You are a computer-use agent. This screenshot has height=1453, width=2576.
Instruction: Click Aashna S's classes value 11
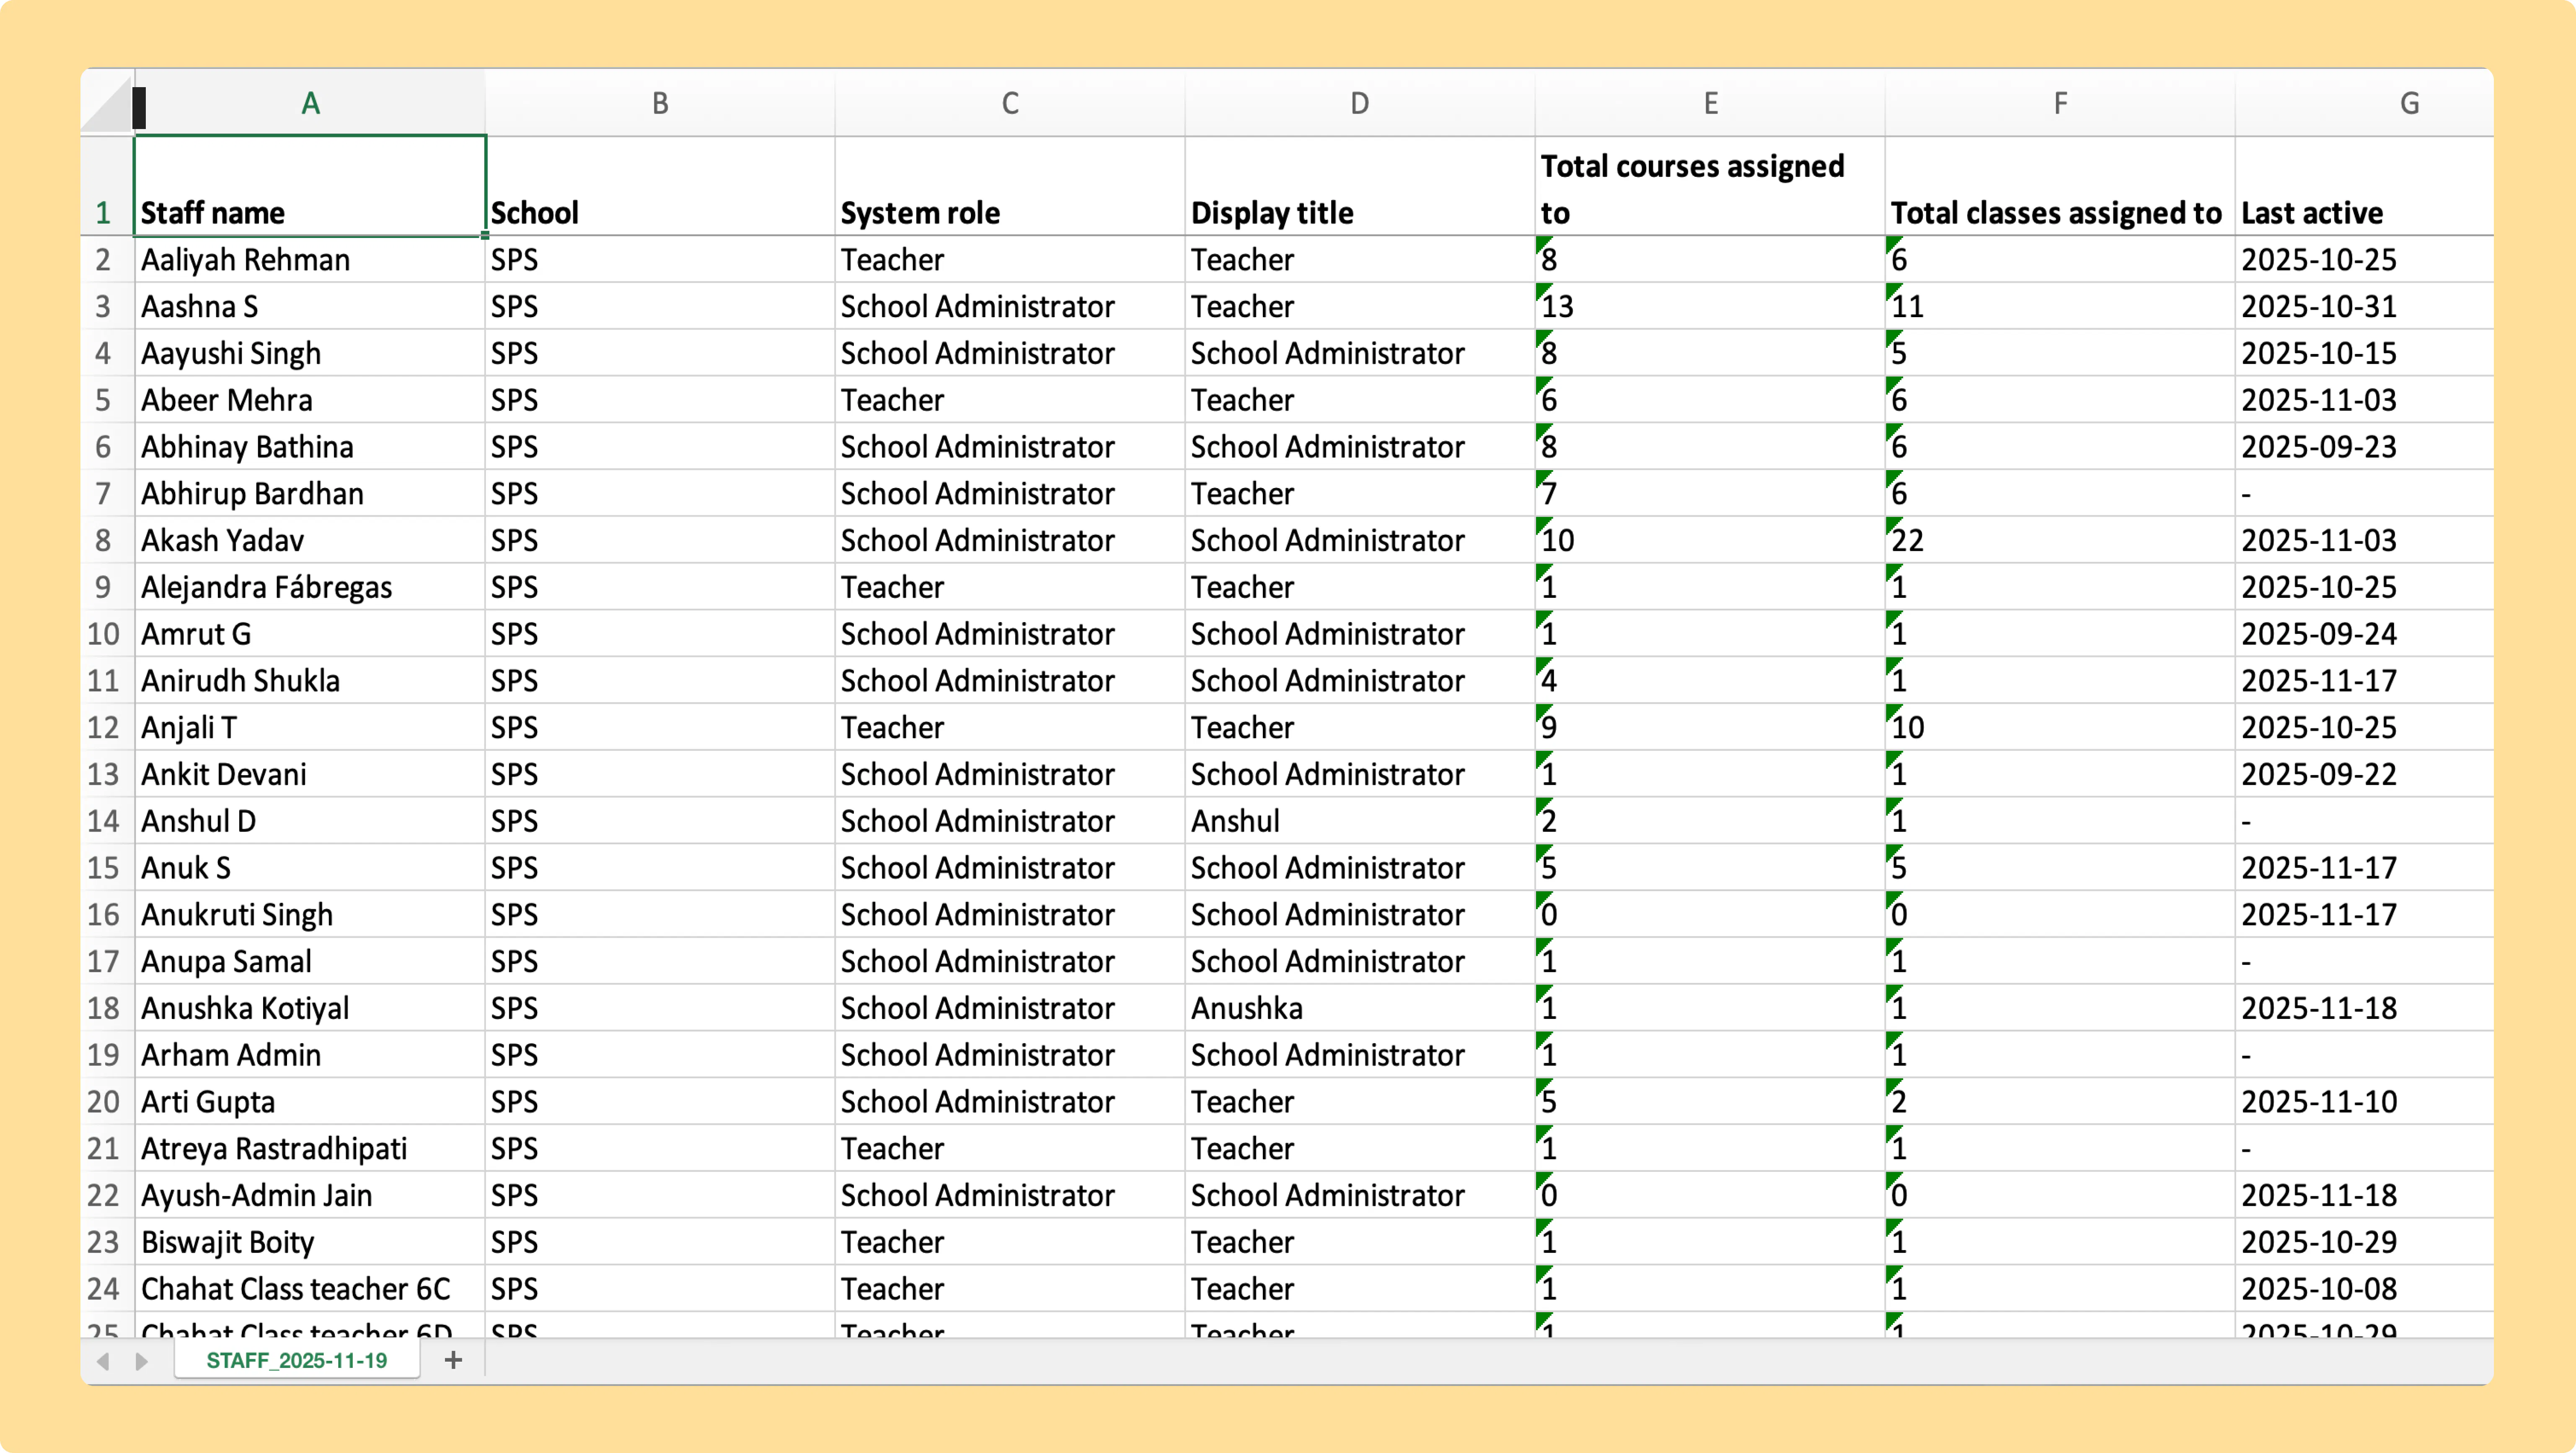click(2060, 306)
